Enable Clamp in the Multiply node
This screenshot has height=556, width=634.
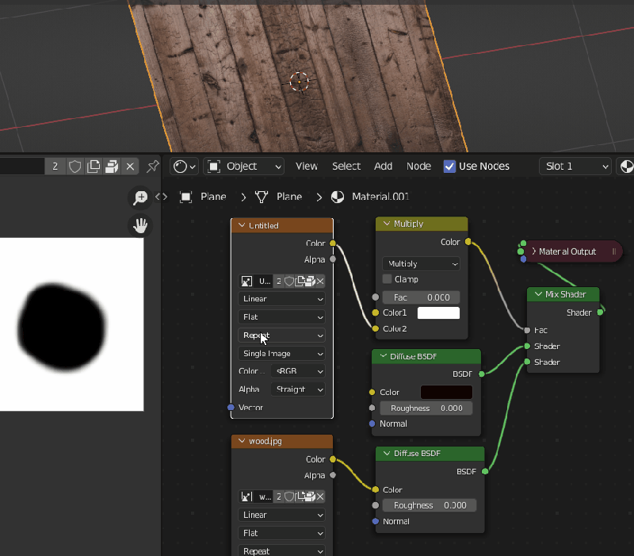385,278
